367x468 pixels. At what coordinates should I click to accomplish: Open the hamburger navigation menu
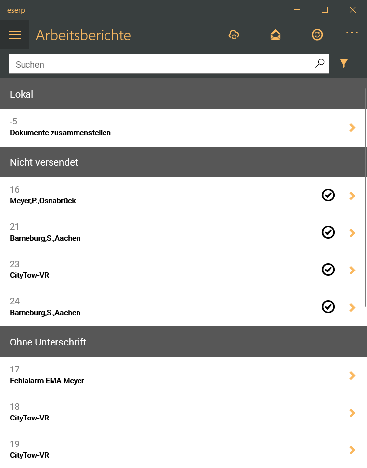pyautogui.click(x=15, y=35)
